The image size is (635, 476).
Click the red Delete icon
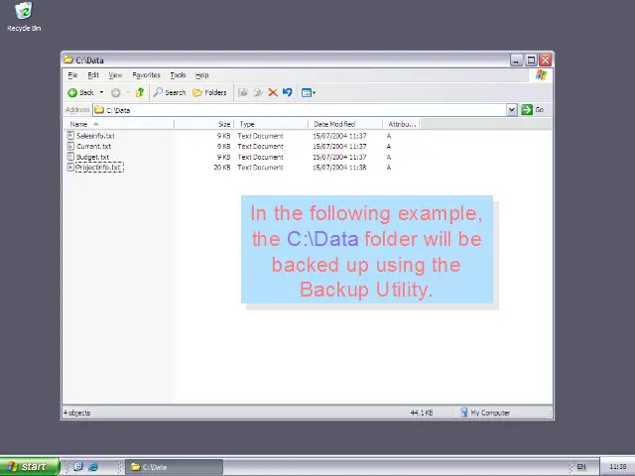[x=273, y=92]
